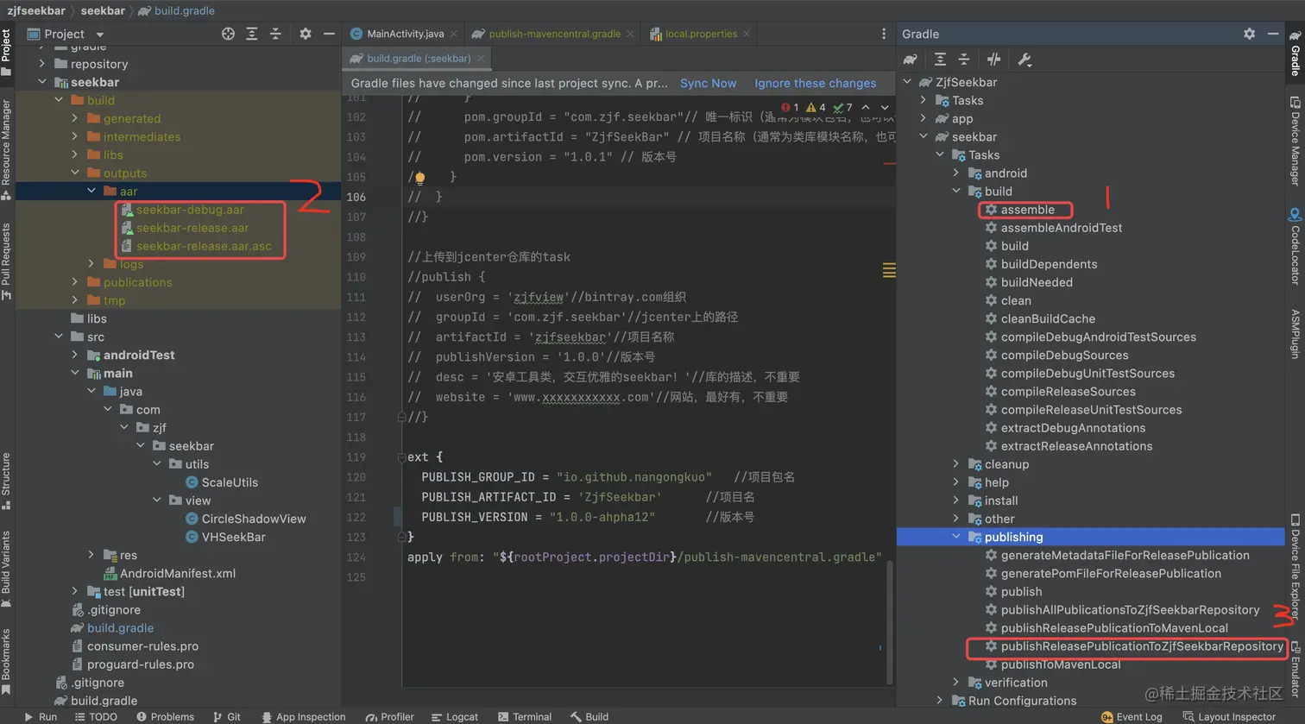
Task: Collapse the publishing task group
Action: (955, 537)
